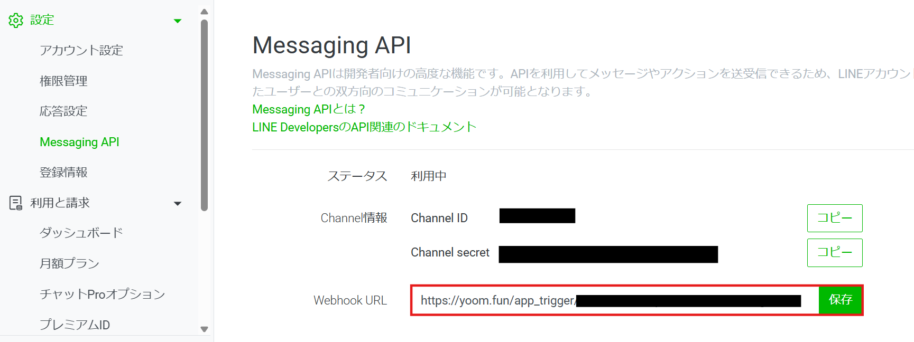Screen dimensions: 914x342
Task: Click the green 保存 button for Webhook URL
Action: point(841,300)
